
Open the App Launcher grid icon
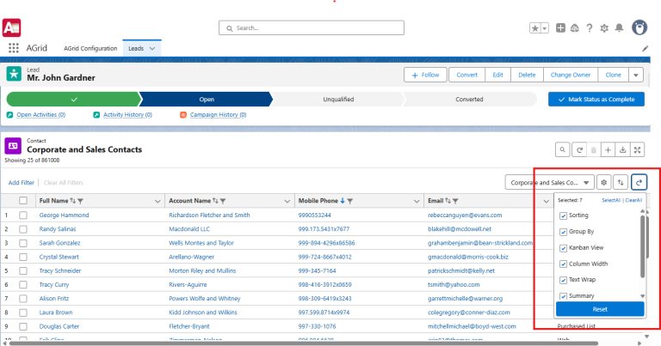coord(14,48)
